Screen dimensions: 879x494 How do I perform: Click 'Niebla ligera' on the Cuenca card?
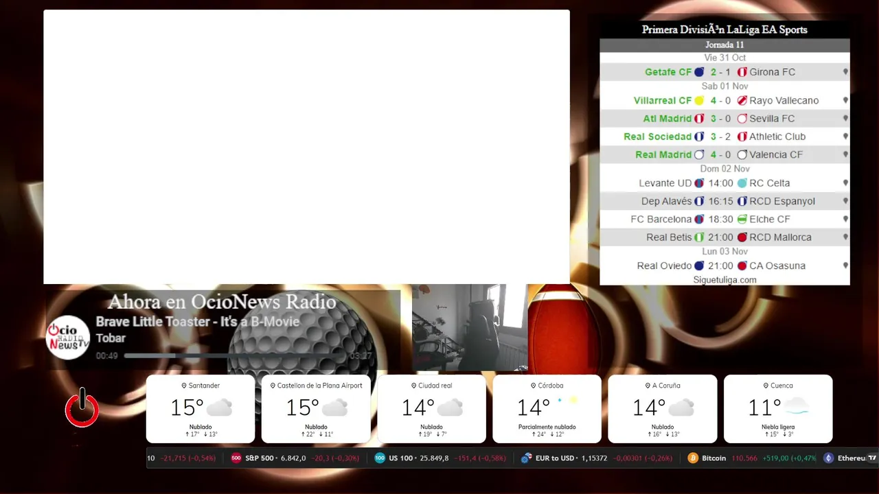pos(778,427)
